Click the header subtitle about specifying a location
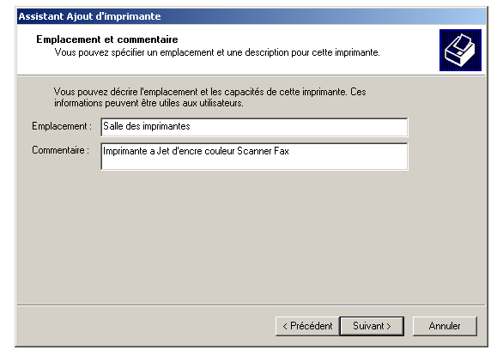503x356 pixels. (x=217, y=52)
